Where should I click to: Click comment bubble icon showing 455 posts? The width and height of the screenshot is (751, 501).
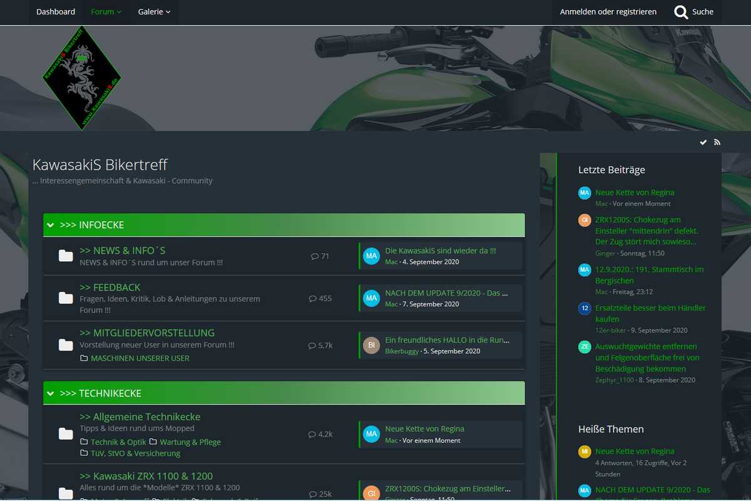tap(313, 299)
